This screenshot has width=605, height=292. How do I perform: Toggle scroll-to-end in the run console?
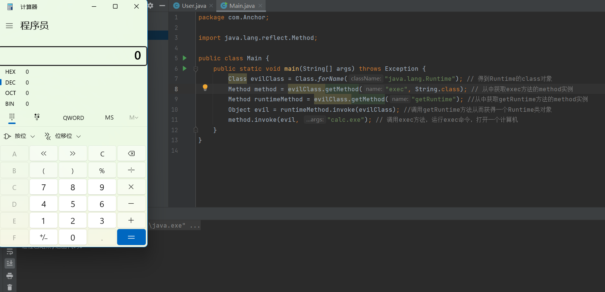[x=10, y=263]
